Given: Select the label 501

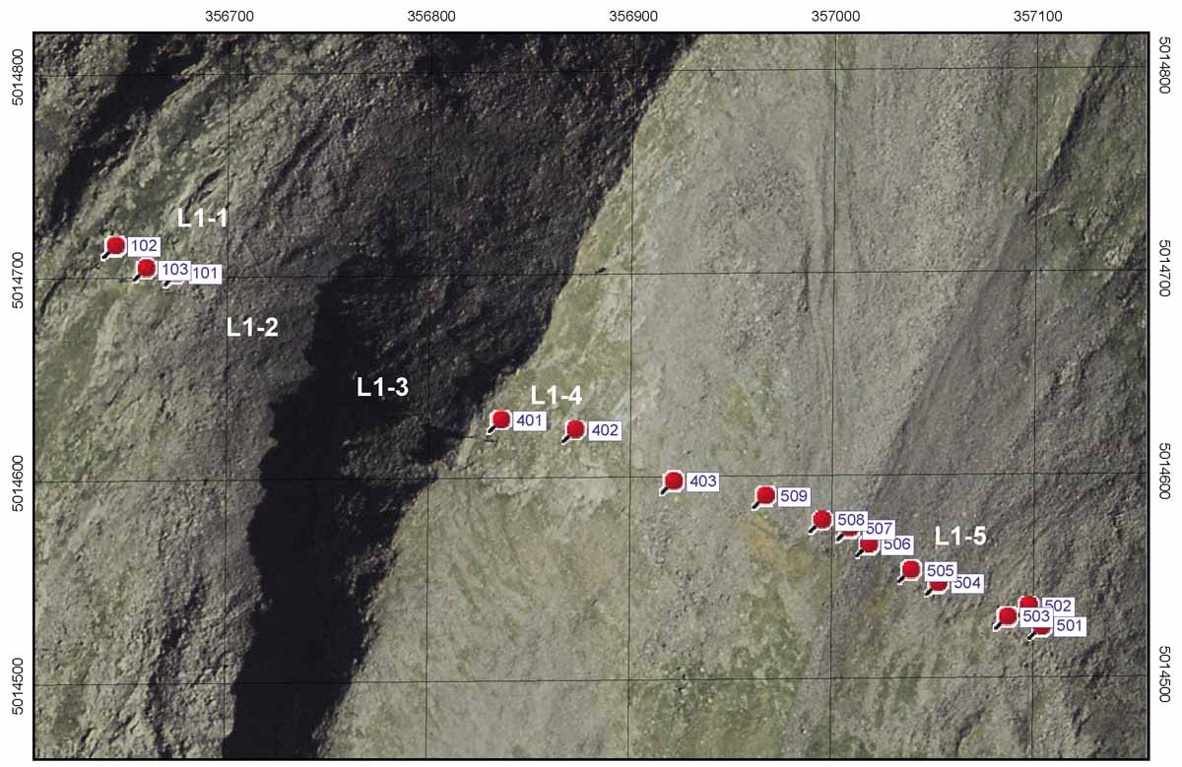Looking at the screenshot, I should coord(1069,625).
